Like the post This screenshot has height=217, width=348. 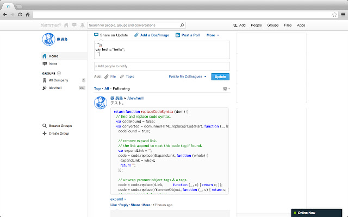pyautogui.click(x=114, y=205)
